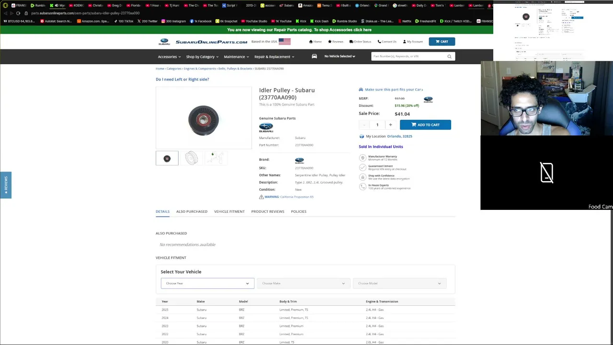Image resolution: width=613 pixels, height=345 pixels.
Task: Switch to the Details tab
Action: 162,211
